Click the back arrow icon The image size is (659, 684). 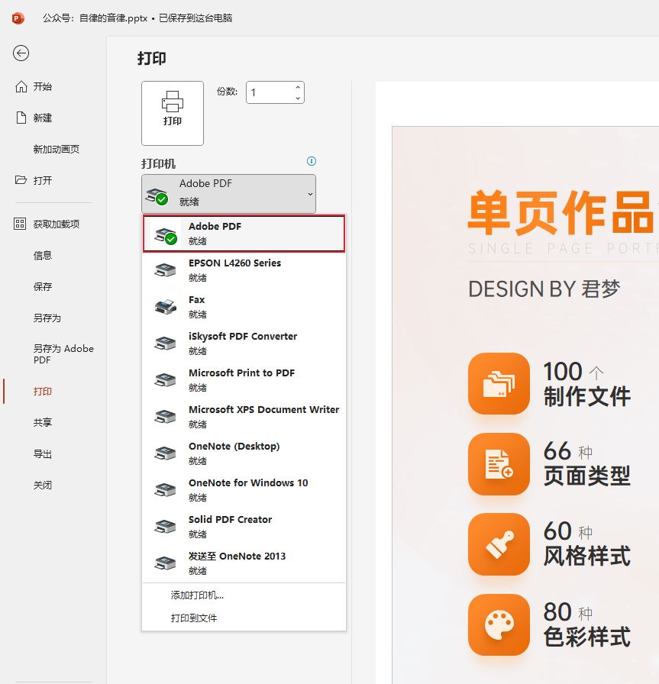click(21, 53)
